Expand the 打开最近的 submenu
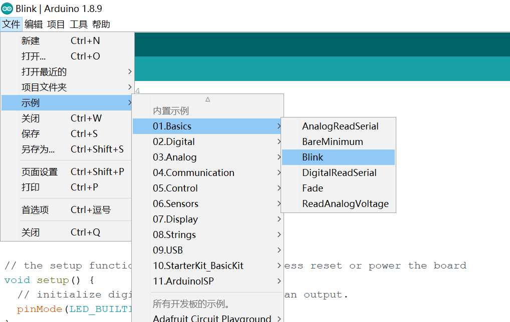Image resolution: width=510 pixels, height=322 pixels. tap(68, 71)
